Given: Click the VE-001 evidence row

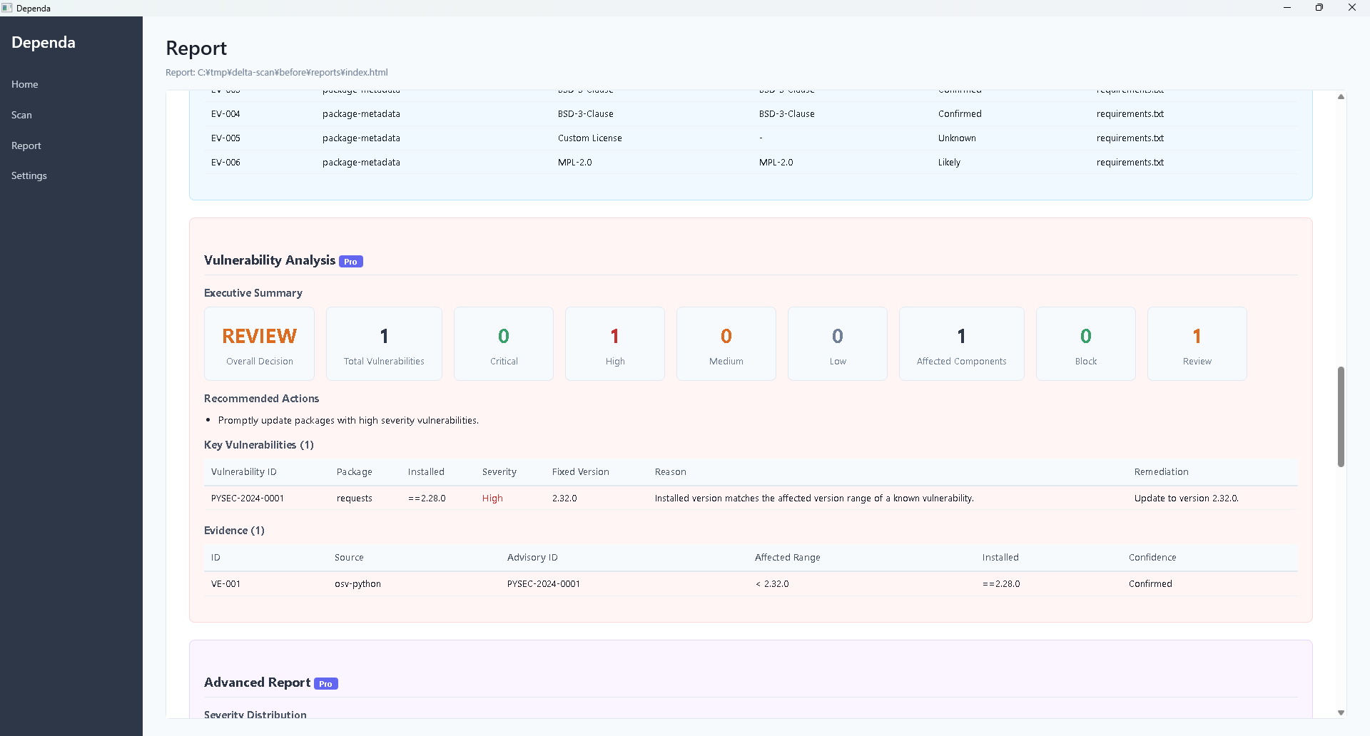Looking at the screenshot, I should pos(571,583).
